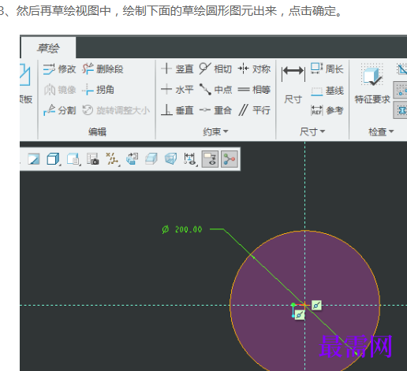Select the 基线 baseline dimension tool
Screen dimensions: 407x371
click(327, 91)
